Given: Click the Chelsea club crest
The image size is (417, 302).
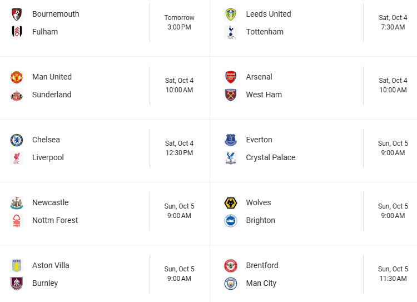Looking at the screenshot, I should pyautogui.click(x=17, y=140).
